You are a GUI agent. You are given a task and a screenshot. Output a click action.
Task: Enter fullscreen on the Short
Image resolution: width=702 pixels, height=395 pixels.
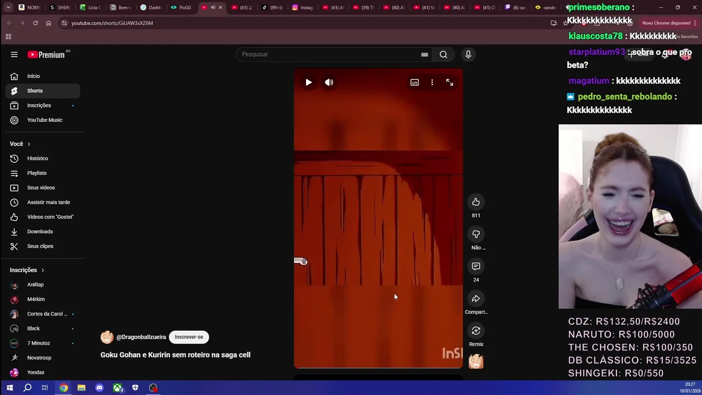(x=450, y=82)
